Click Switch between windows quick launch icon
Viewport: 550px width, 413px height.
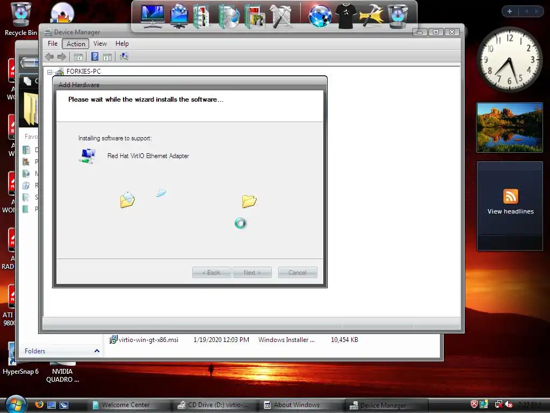pyautogui.click(x=64, y=405)
